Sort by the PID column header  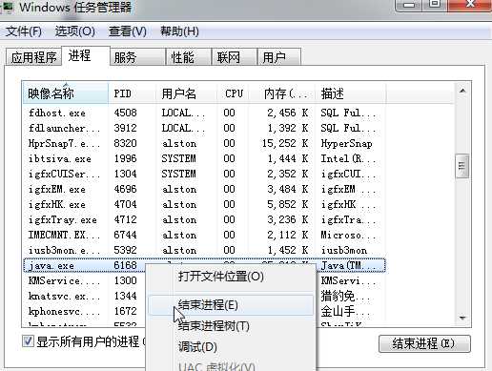click(133, 93)
